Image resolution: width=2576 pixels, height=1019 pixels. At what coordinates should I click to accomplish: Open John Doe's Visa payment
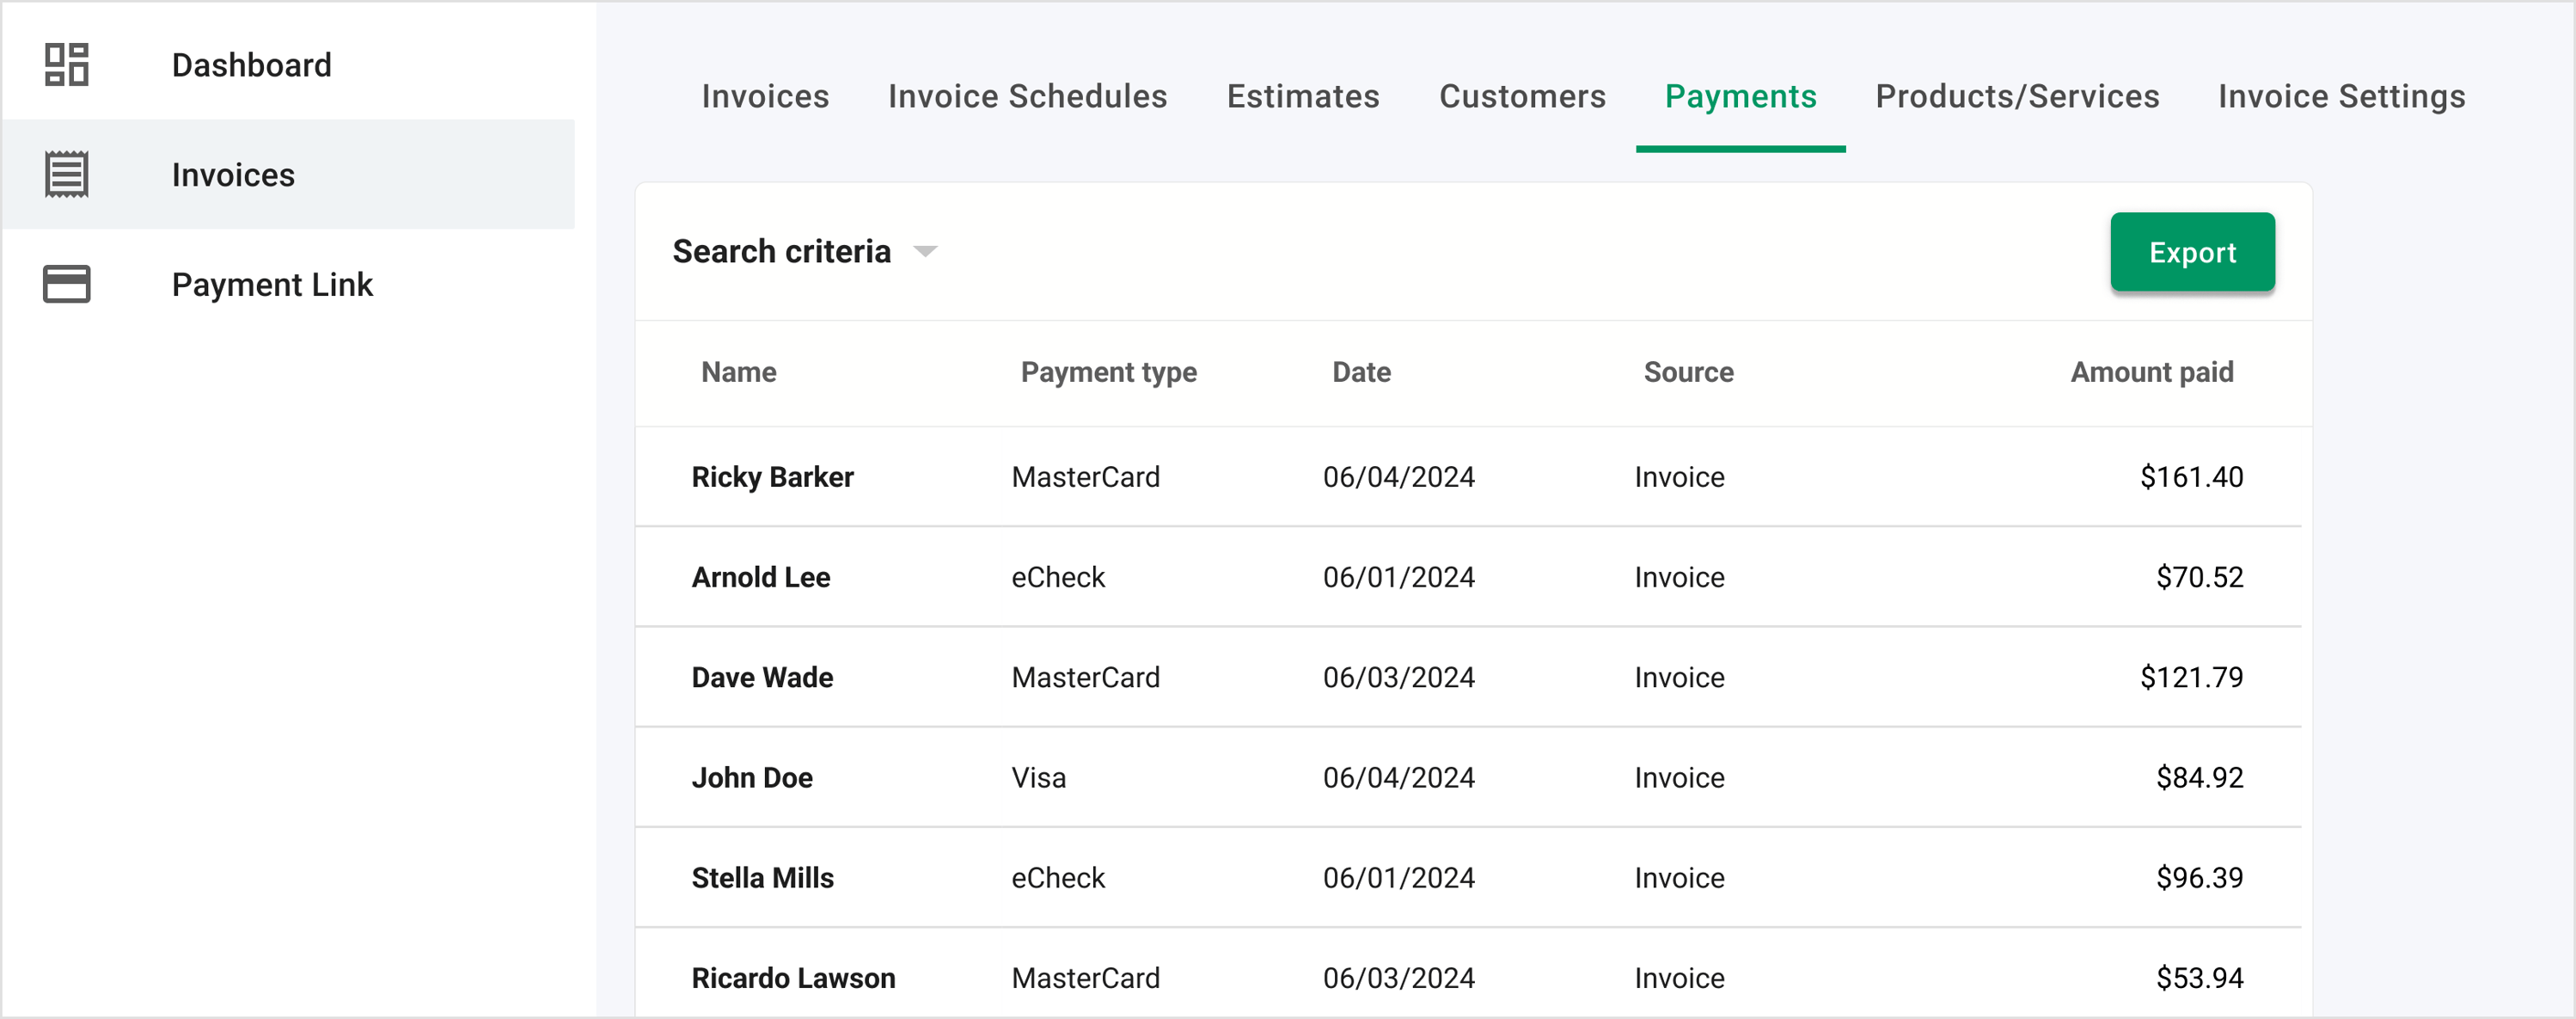tap(752, 777)
